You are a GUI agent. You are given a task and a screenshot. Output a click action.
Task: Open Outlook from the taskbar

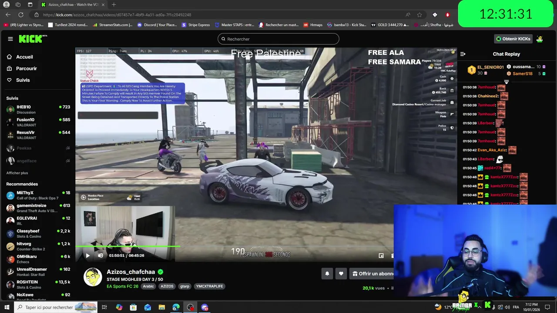click(x=148, y=307)
